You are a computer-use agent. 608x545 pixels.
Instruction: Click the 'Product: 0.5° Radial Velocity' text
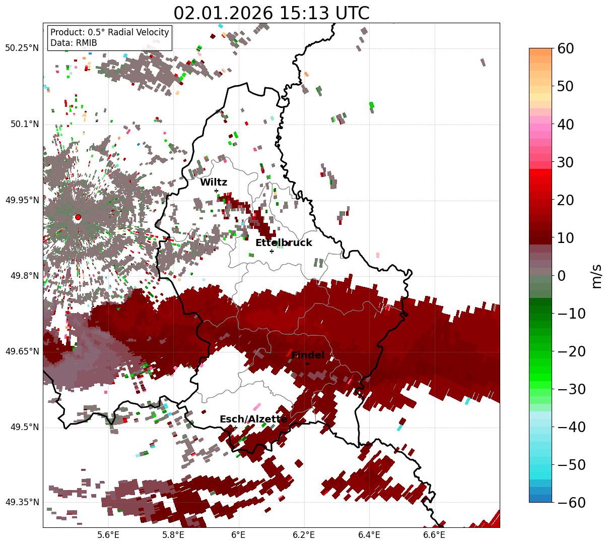(110, 32)
